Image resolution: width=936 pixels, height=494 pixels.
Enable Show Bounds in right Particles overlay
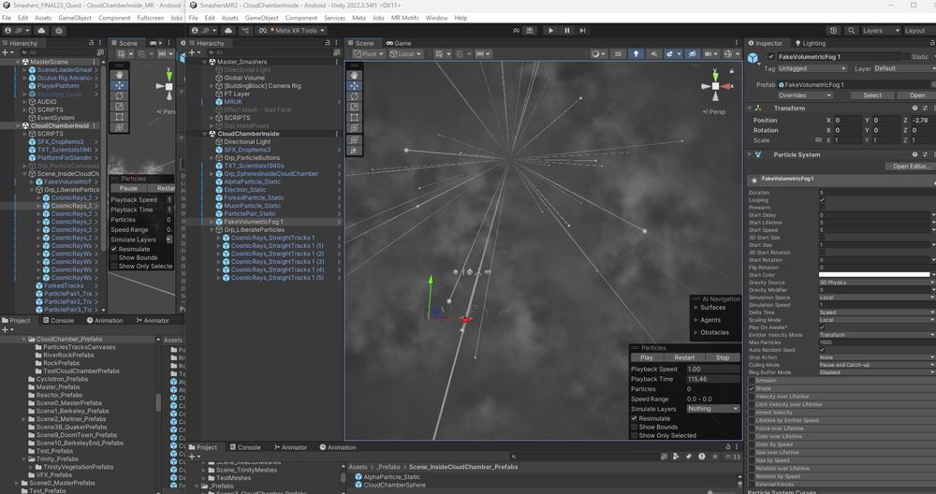tap(636, 427)
